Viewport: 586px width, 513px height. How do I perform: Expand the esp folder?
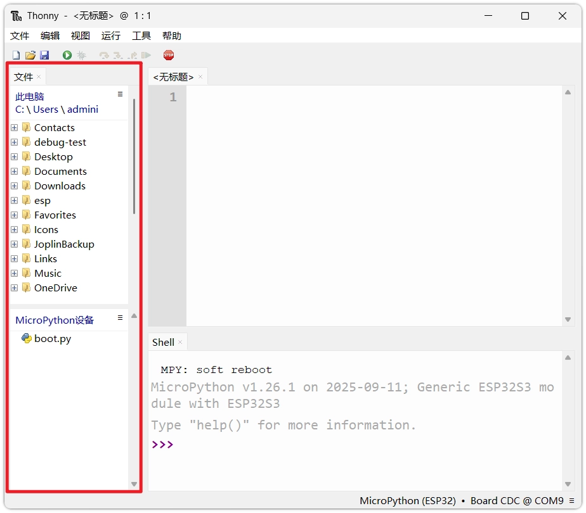click(14, 201)
